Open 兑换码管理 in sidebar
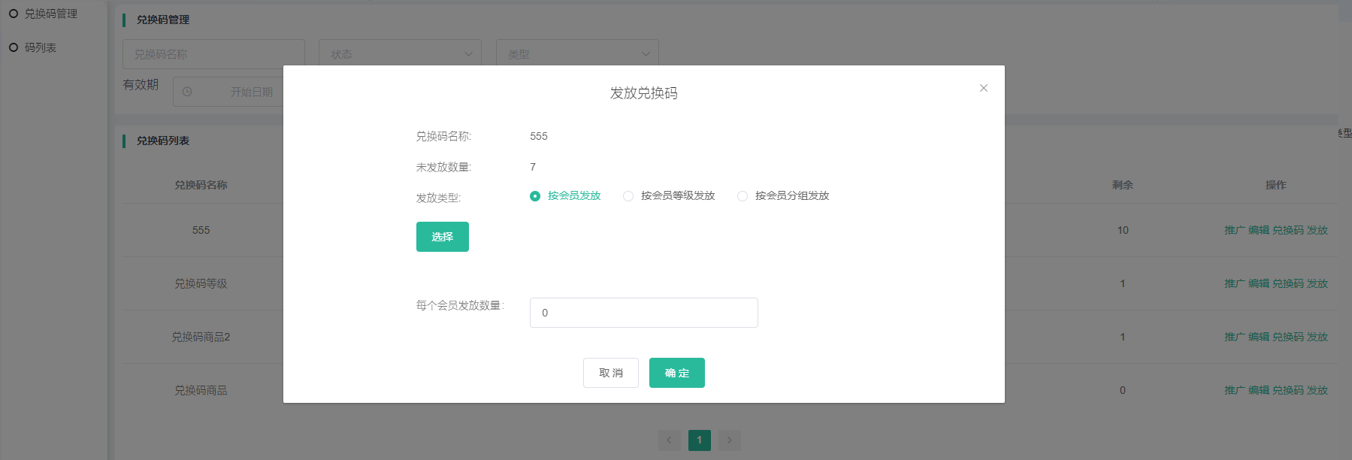The width and height of the screenshot is (1352, 460). tap(50, 14)
